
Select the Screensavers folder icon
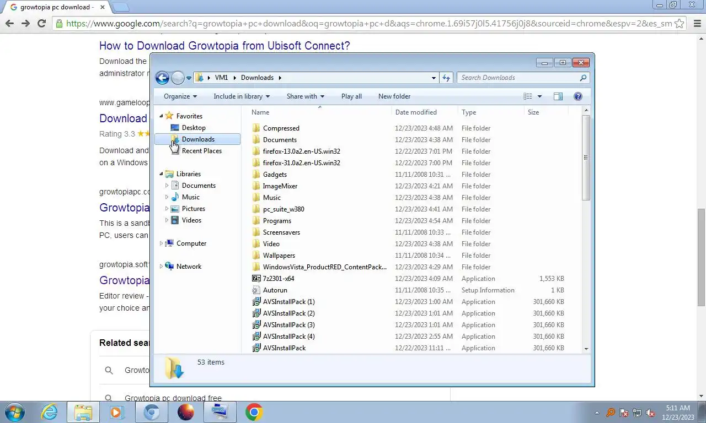(256, 232)
